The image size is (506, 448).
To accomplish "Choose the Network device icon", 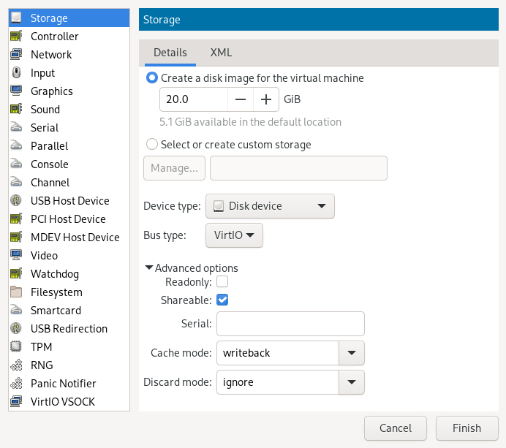I will pyautogui.click(x=16, y=55).
